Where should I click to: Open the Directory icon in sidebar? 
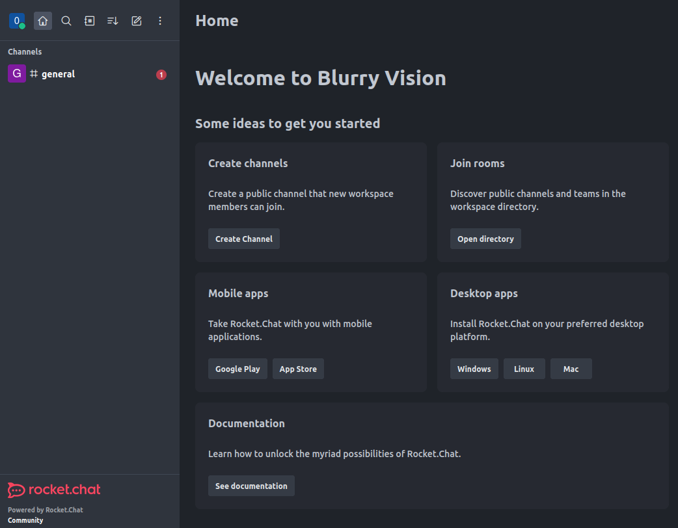pos(90,21)
